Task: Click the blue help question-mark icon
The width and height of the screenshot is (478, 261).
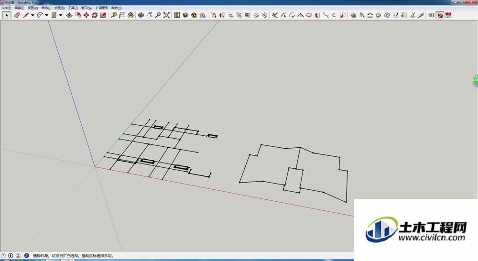Action: tap(26, 256)
